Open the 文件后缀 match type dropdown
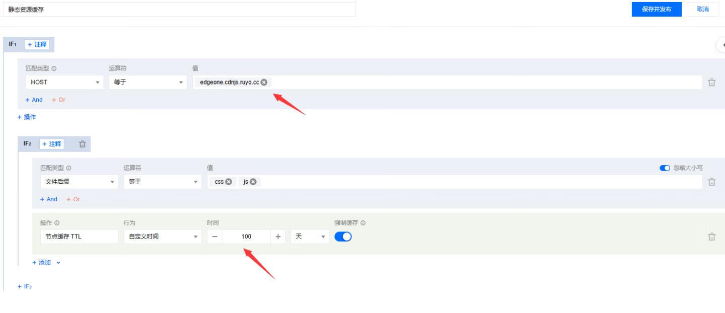The image size is (725, 313). (80, 182)
